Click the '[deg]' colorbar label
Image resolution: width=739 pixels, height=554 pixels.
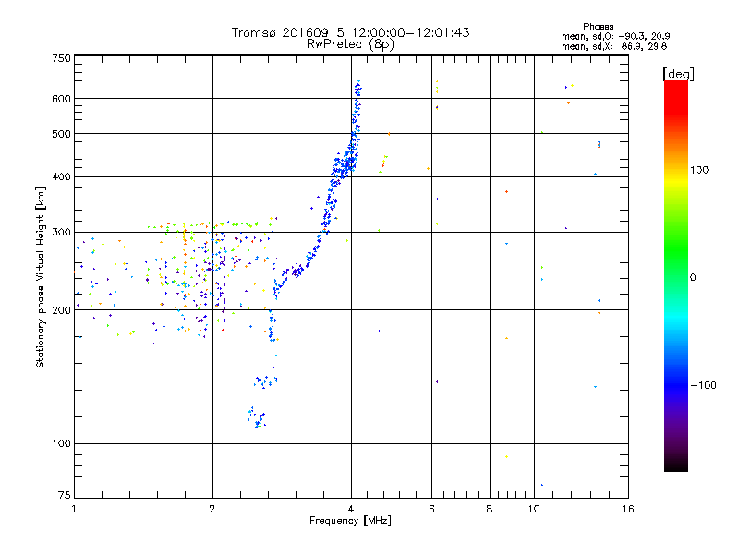pos(678,74)
